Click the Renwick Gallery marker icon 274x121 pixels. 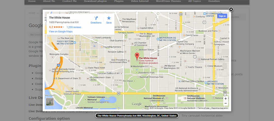click(125, 52)
